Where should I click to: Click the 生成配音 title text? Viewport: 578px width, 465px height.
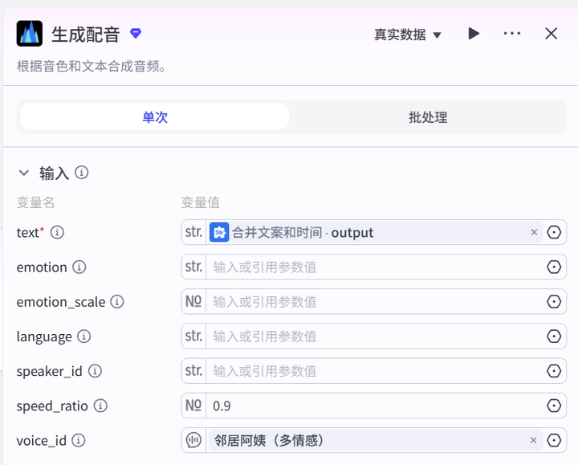[86, 35]
